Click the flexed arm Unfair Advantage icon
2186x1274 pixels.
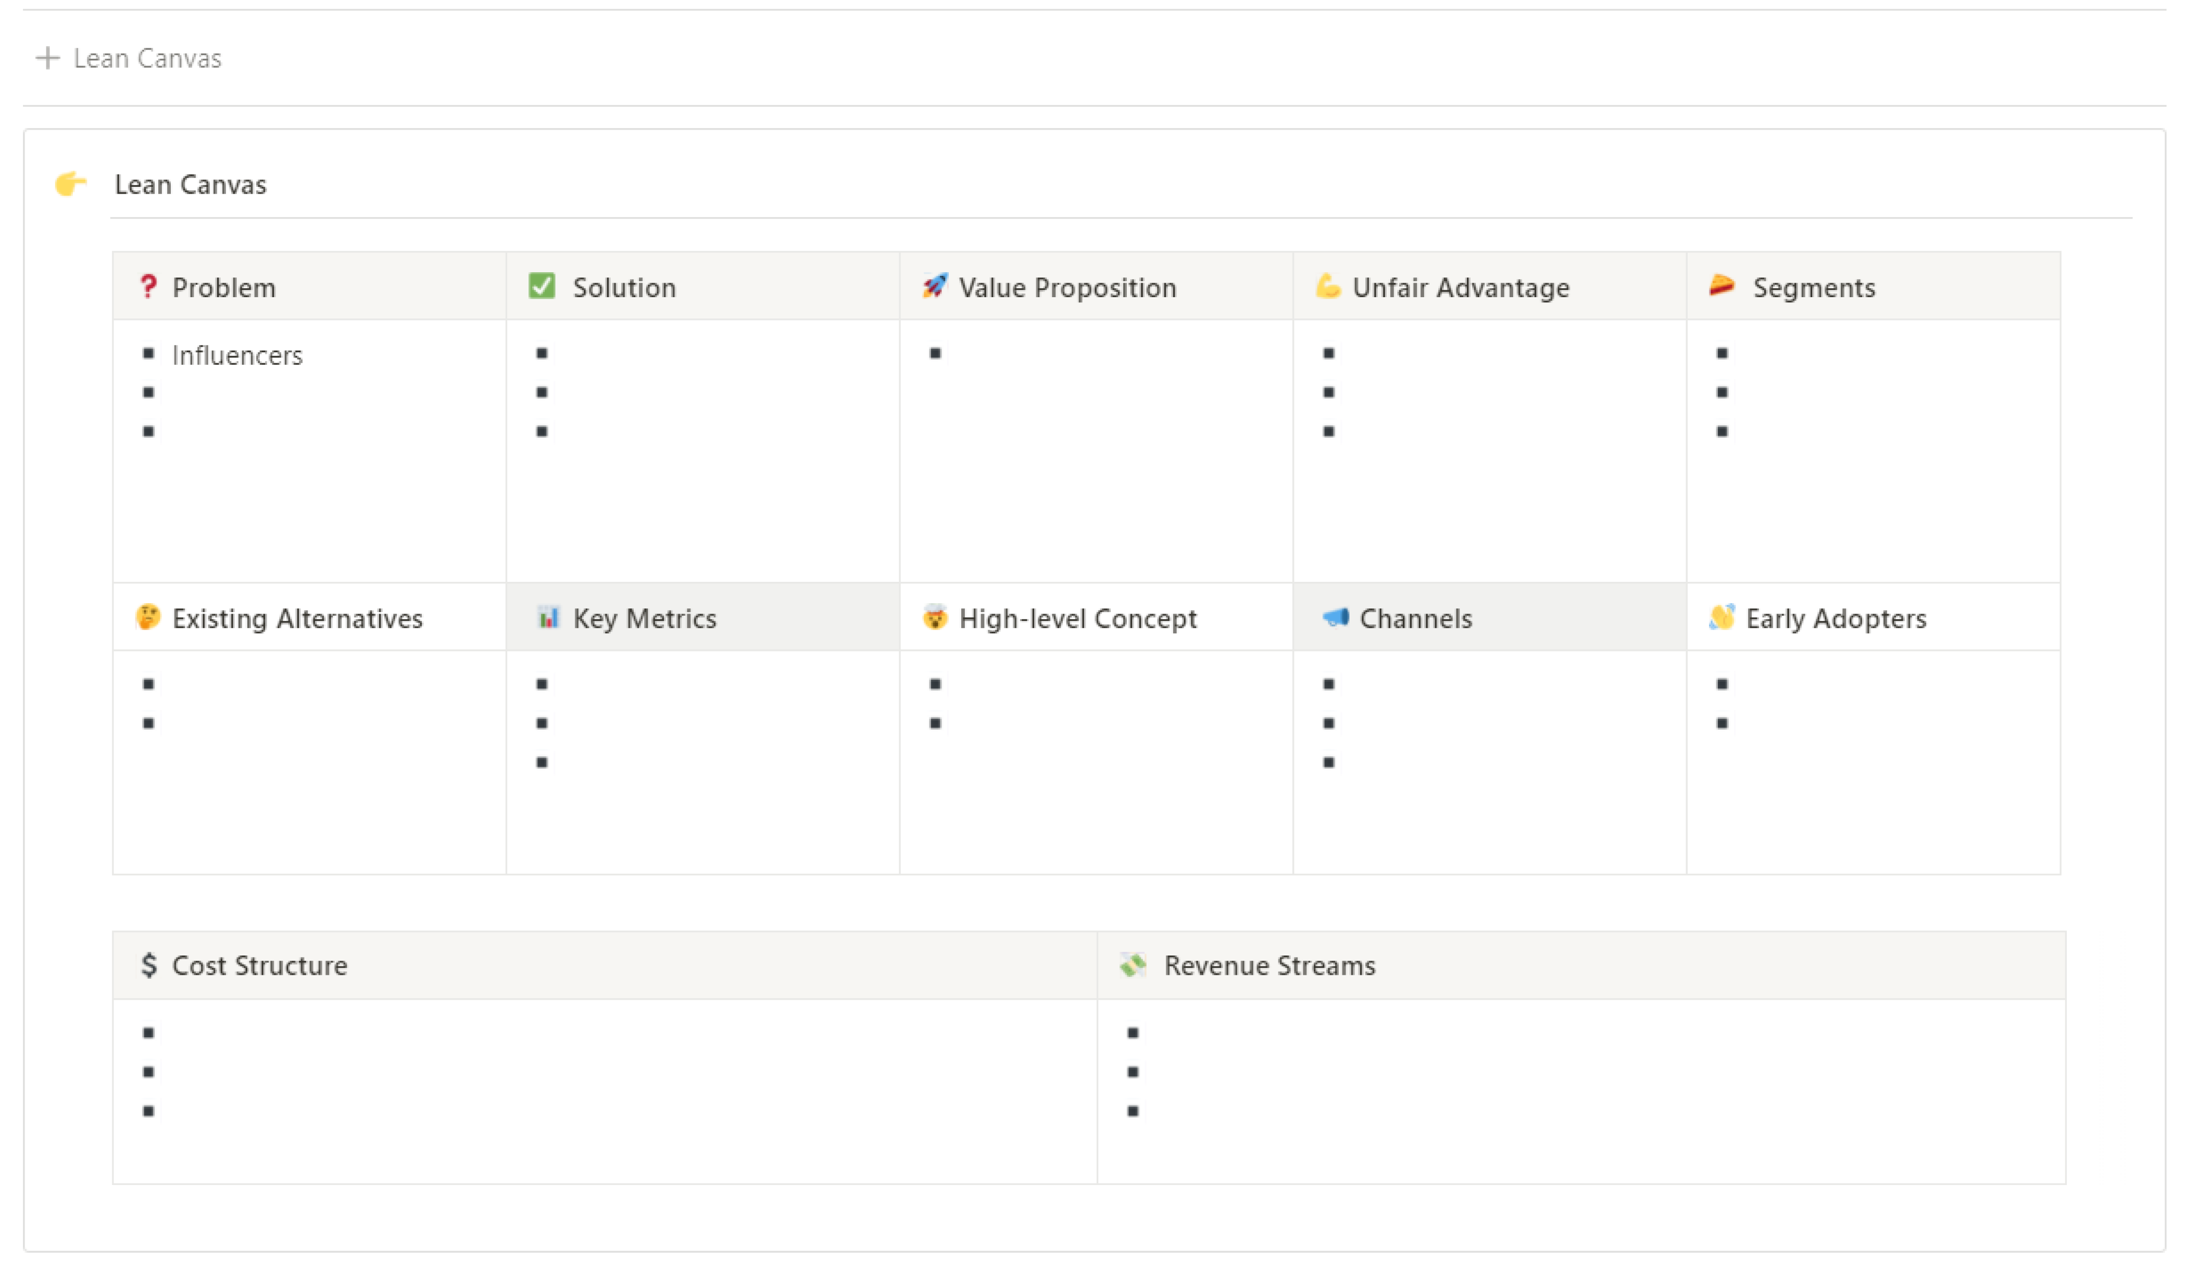click(1328, 286)
